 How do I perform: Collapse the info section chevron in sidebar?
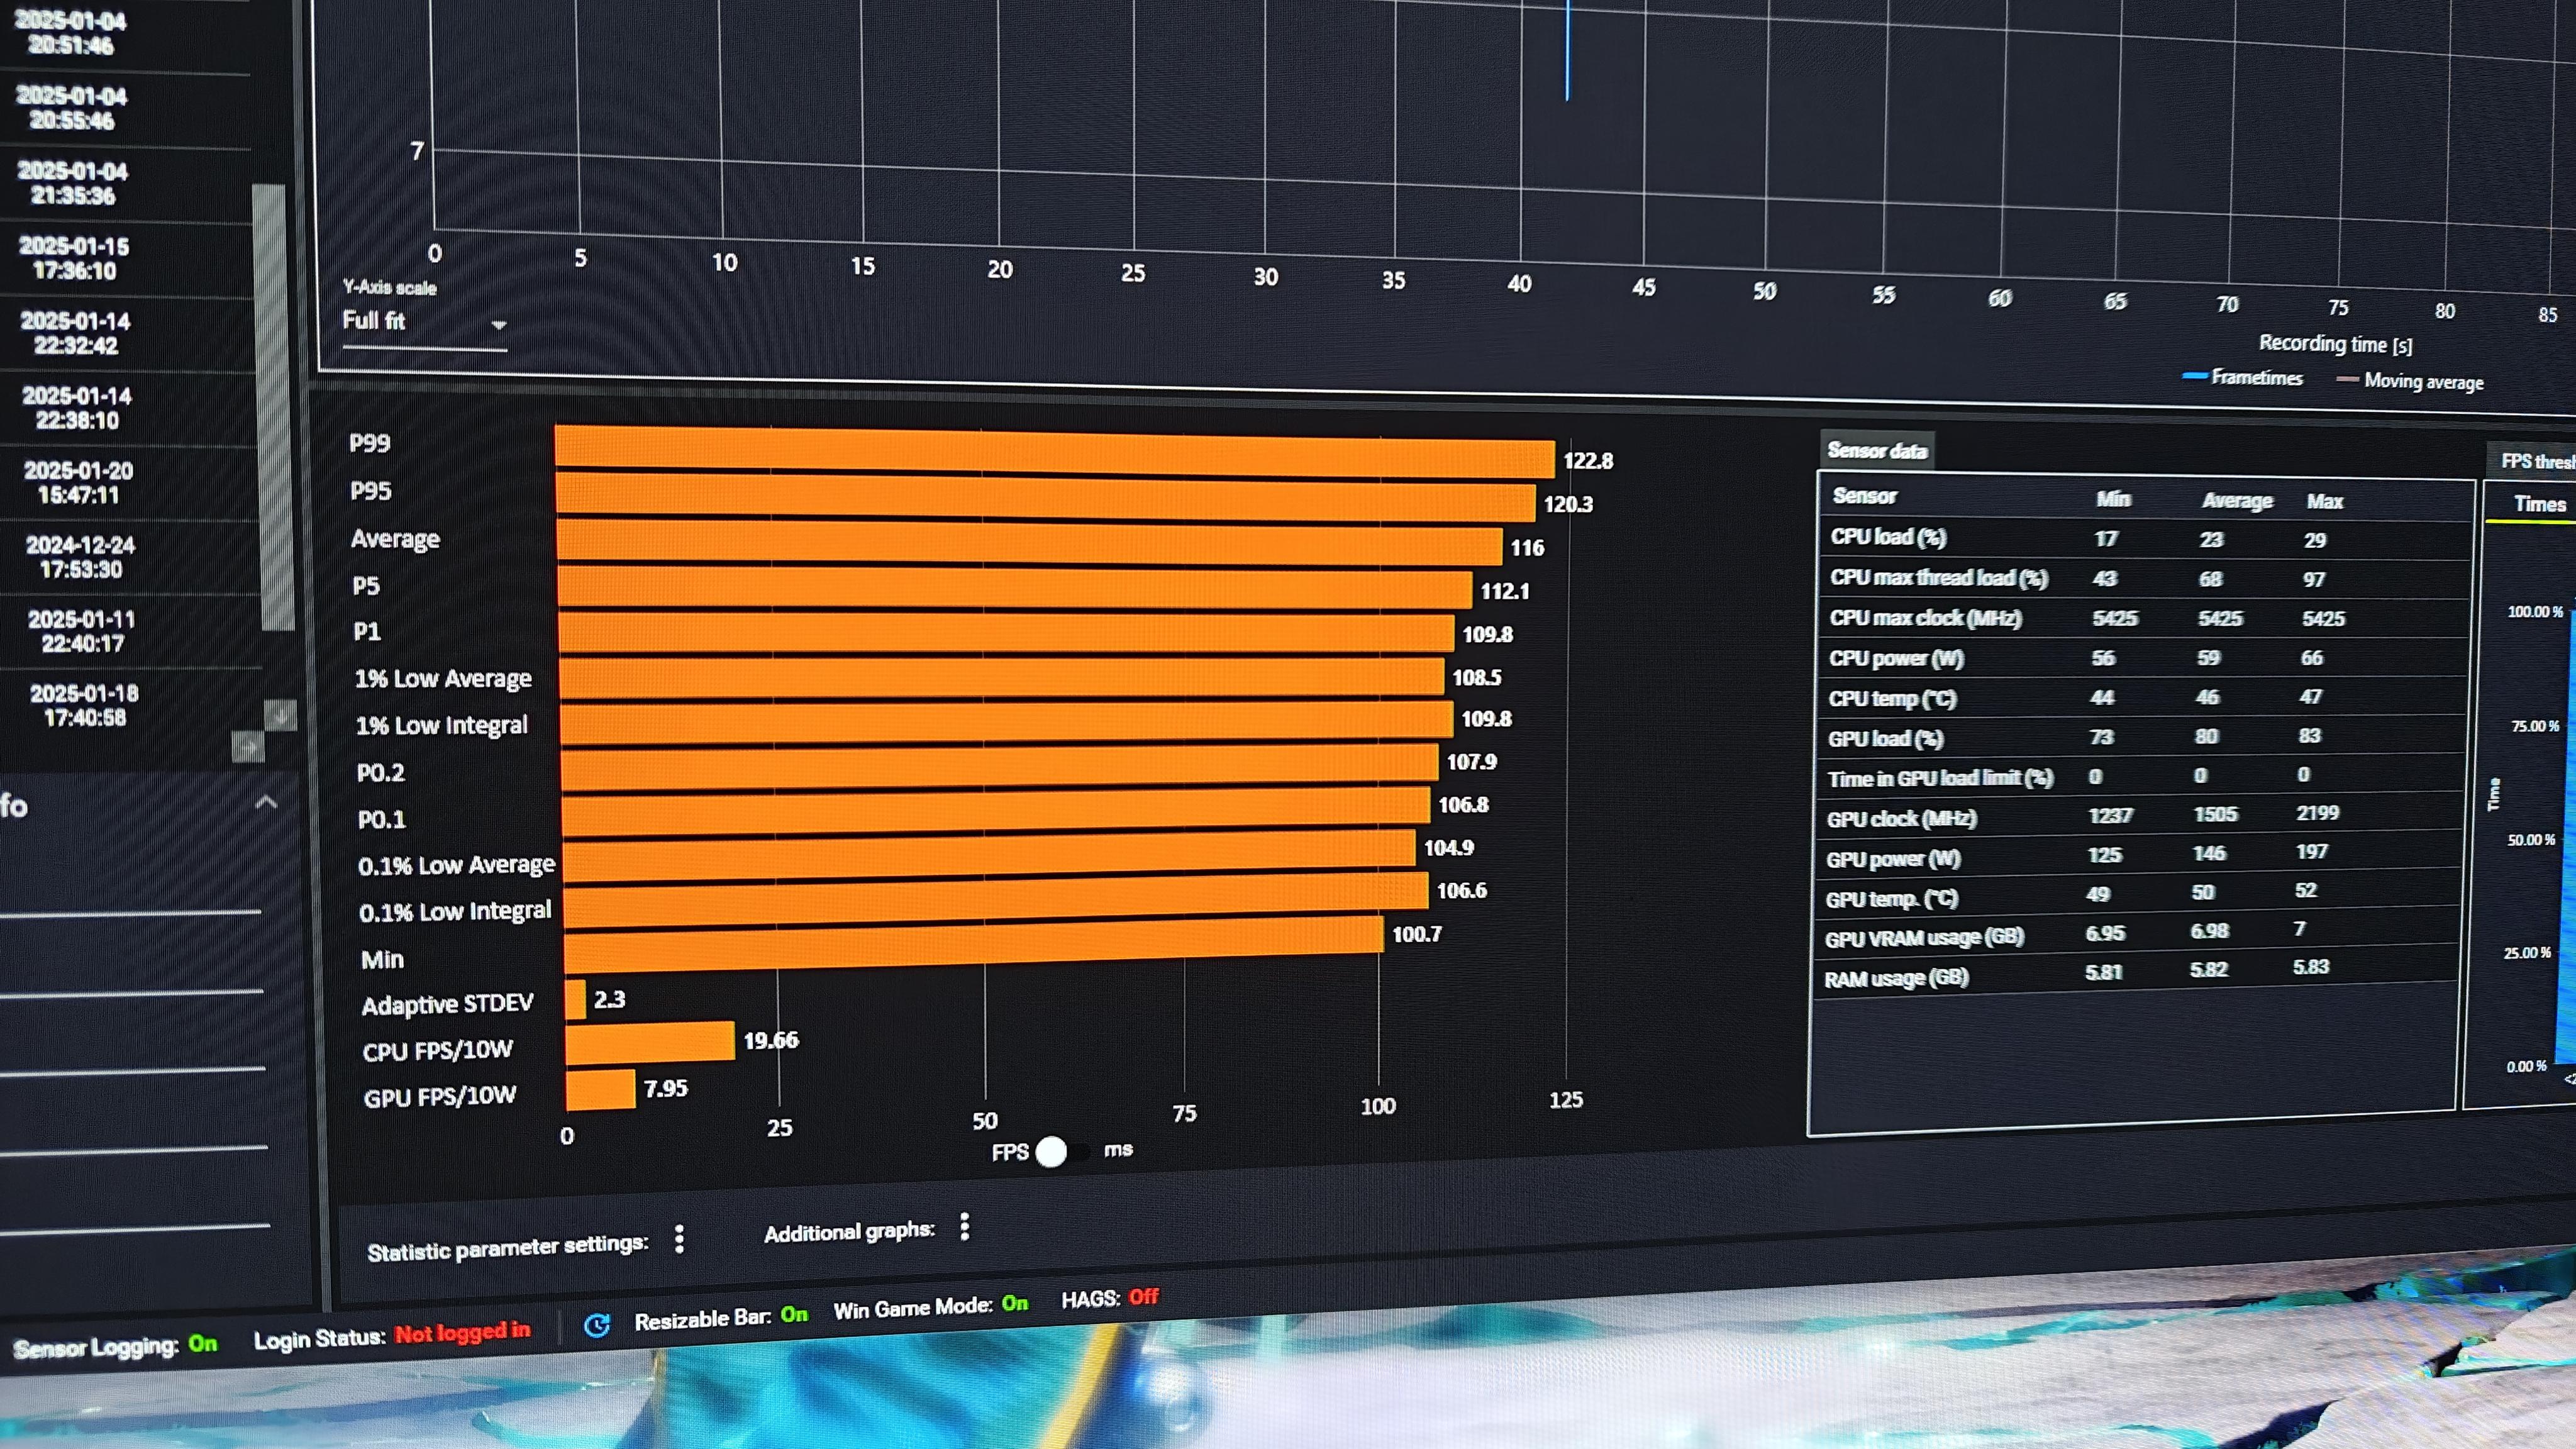(266, 802)
